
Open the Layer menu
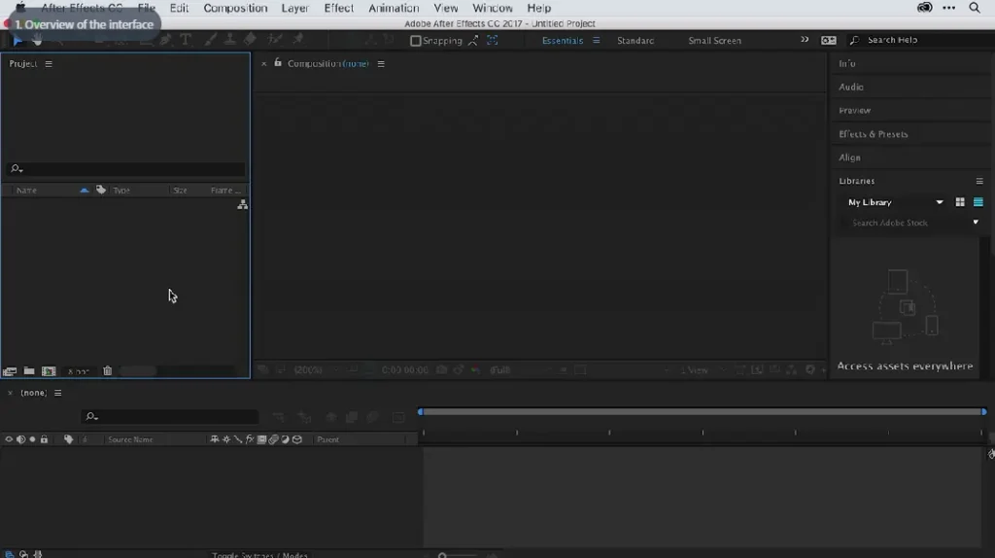coord(295,8)
